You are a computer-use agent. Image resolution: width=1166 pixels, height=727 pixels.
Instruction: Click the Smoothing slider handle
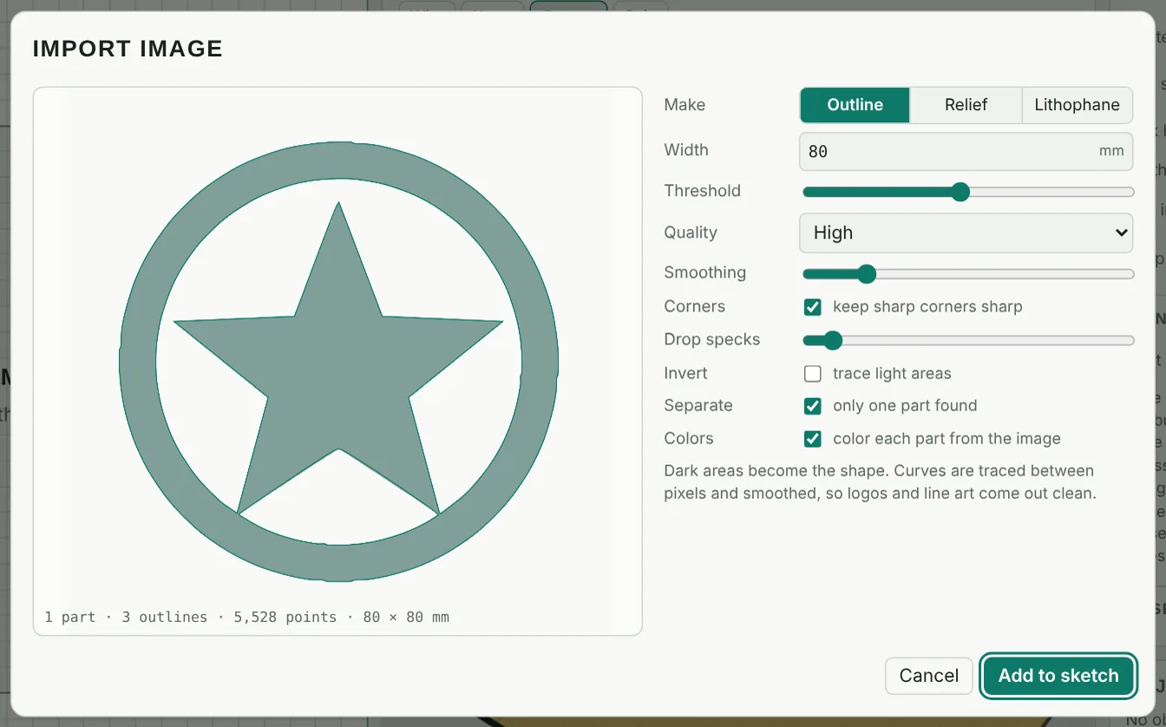click(x=867, y=274)
